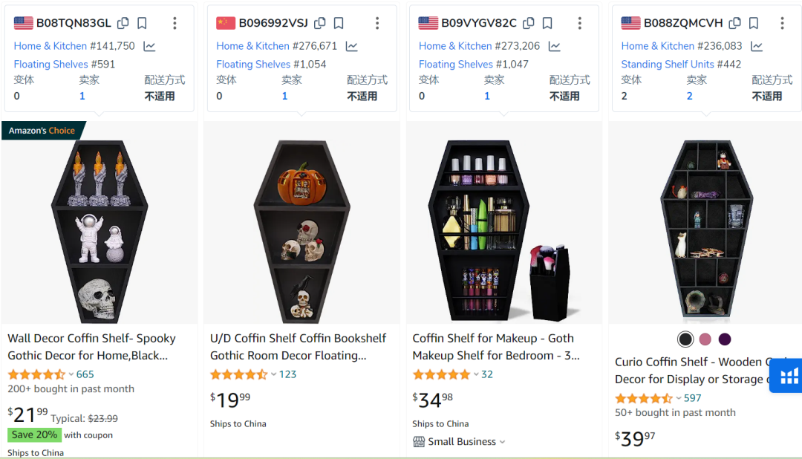802x459 pixels.
Task: Open rank trend chart for #276,671
Action: point(351,46)
